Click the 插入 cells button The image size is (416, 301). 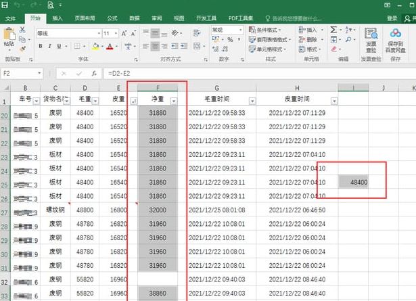(310, 30)
